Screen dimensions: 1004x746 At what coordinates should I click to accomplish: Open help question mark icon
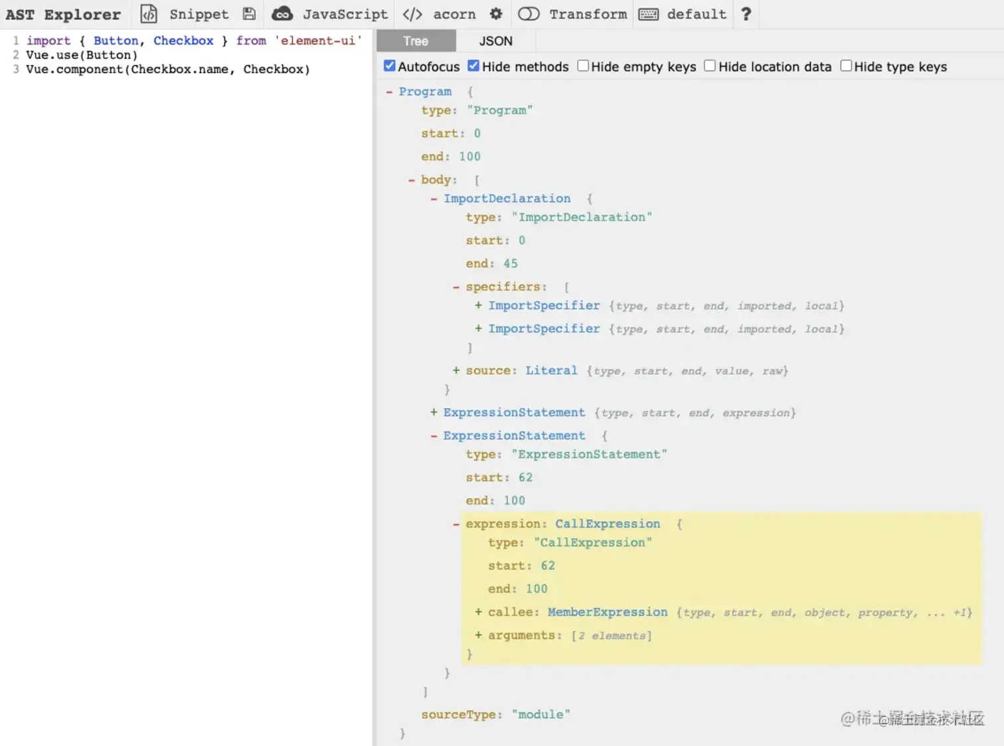point(746,14)
